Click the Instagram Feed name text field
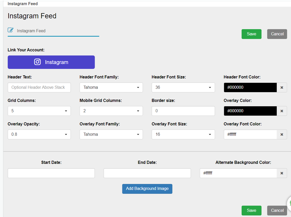The width and height of the screenshot is (291, 217). (58, 31)
